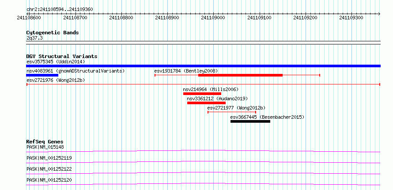The height and width of the screenshot is (190, 393).
Task: Click the nsv3361212 (Audano2019) label
Action: click(217, 99)
